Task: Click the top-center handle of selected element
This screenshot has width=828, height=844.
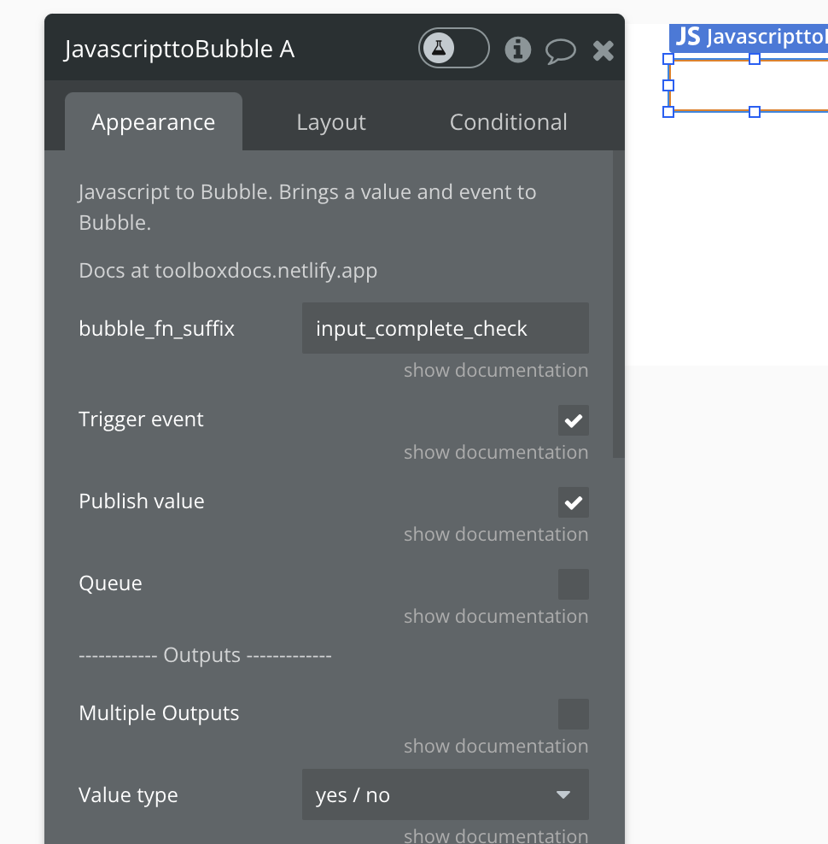Action: coord(755,59)
